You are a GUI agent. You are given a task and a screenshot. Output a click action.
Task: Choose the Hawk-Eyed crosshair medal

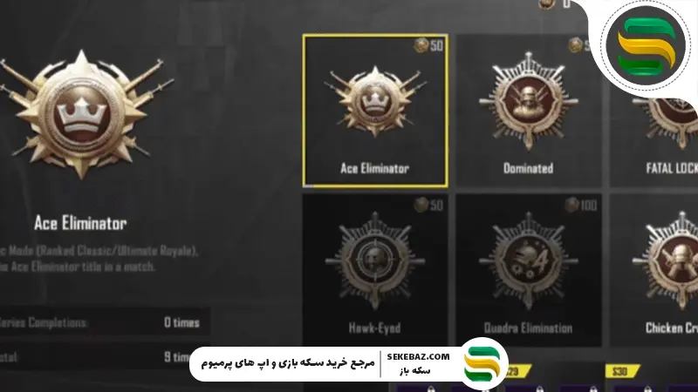(375, 270)
